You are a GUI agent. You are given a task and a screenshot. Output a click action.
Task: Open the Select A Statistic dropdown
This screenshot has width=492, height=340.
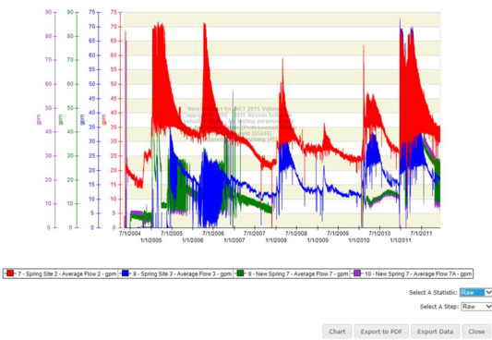[x=475, y=292]
